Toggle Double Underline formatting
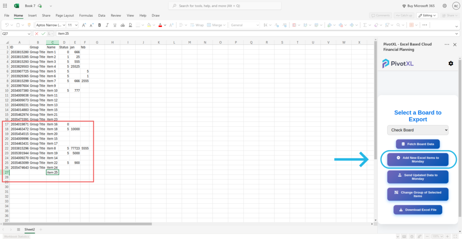This screenshot has height=239, width=462. (130, 25)
